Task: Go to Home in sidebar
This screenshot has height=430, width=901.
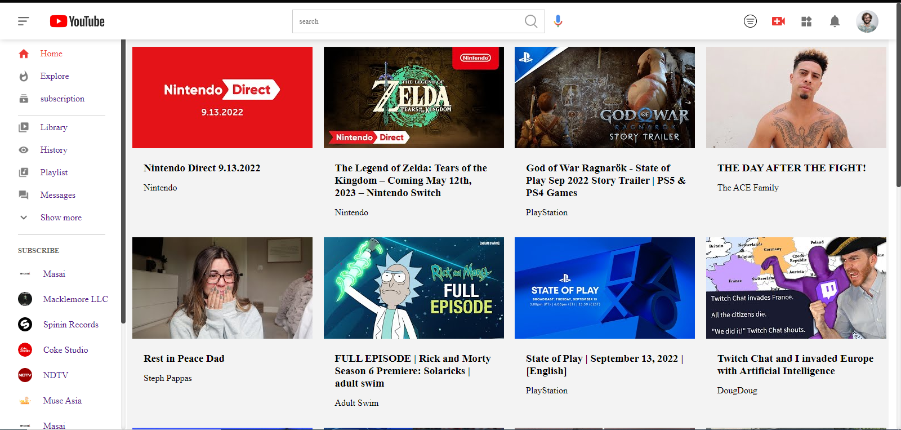Action: point(51,54)
